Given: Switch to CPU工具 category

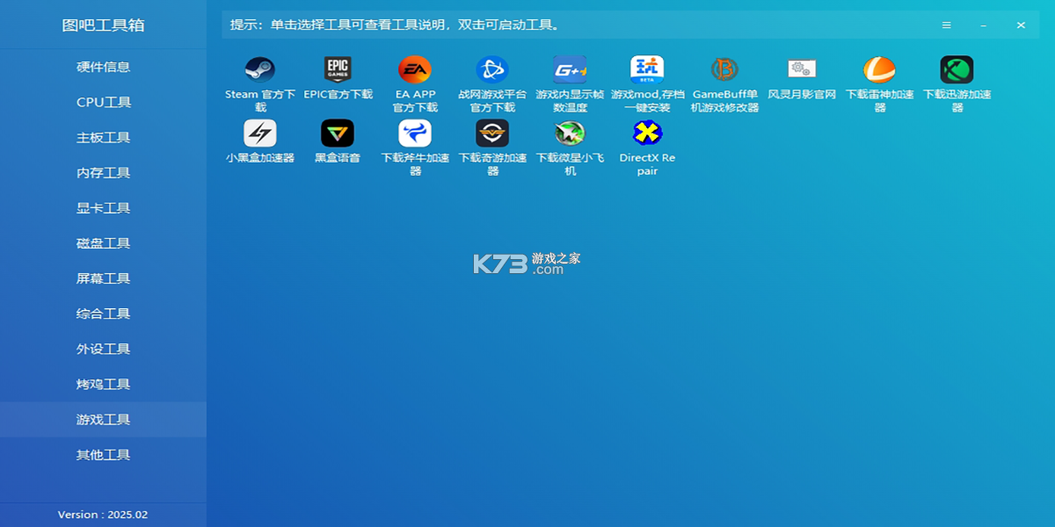Looking at the screenshot, I should [x=104, y=102].
